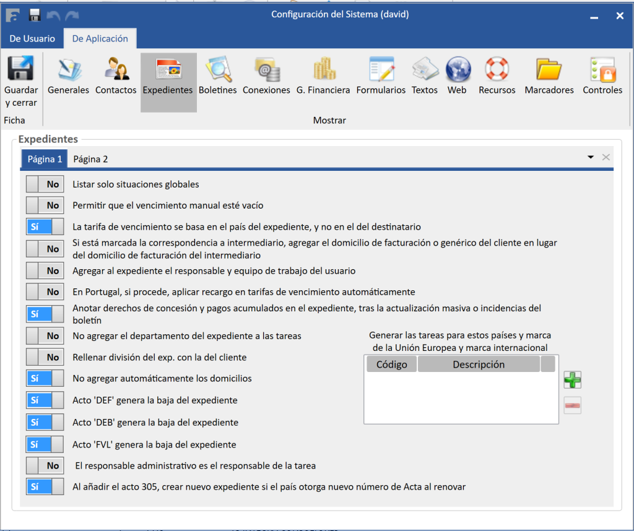The width and height of the screenshot is (634, 531).
Task: Show the Recursos lifebuoy section
Action: 497,69
